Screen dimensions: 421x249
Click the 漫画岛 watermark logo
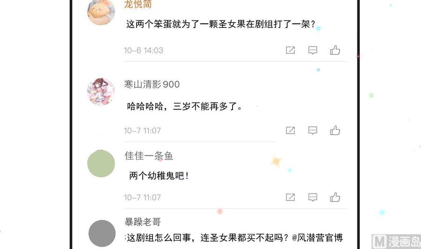[x=396, y=241]
